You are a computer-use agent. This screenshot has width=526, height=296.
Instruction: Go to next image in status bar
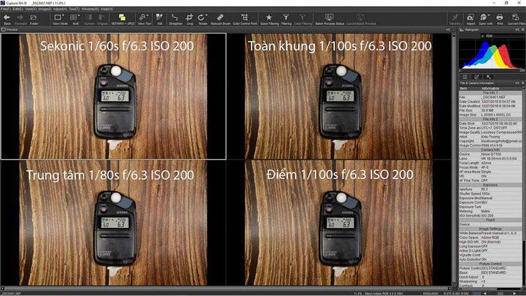(x=514, y=293)
